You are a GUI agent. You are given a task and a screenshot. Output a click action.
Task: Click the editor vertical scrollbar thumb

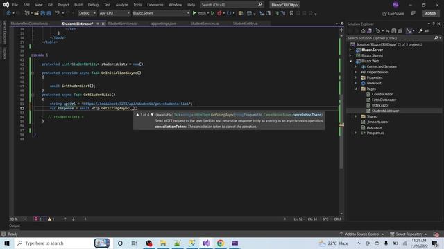[x=341, y=131]
